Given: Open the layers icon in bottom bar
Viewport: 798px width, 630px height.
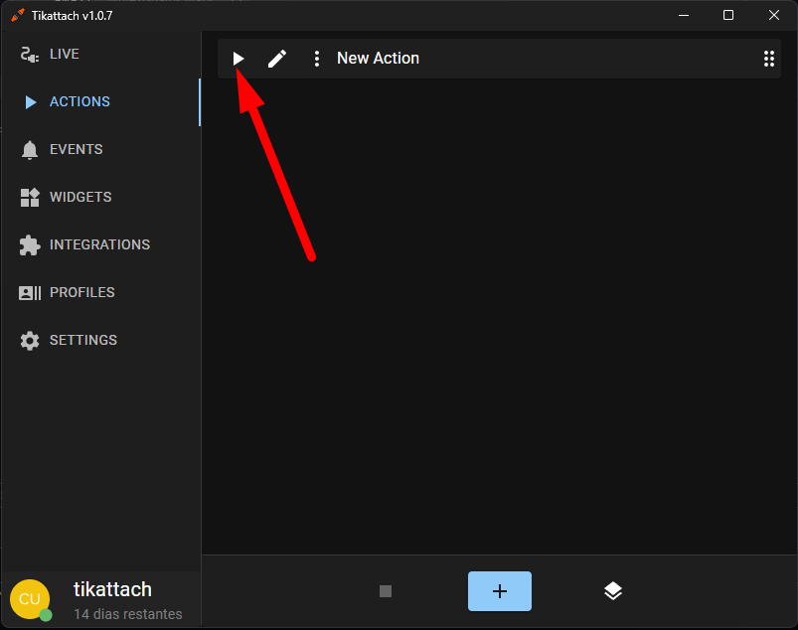Looking at the screenshot, I should coord(613,591).
